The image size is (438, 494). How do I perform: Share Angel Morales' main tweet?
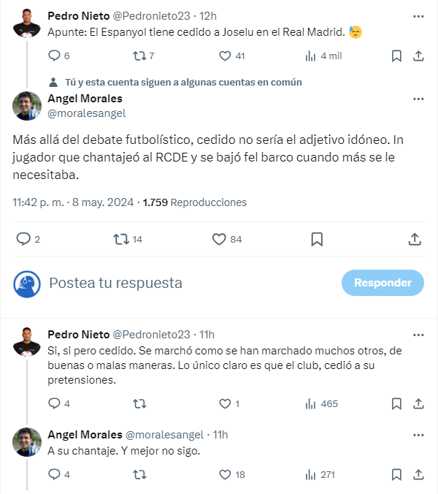click(414, 239)
